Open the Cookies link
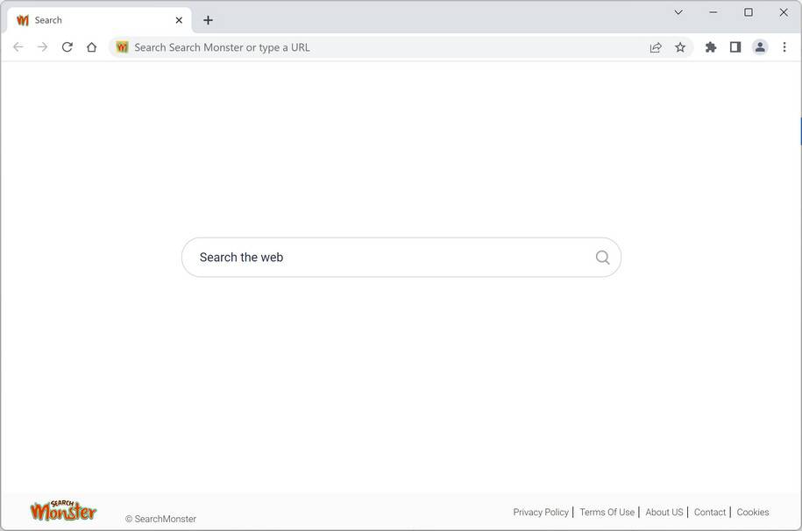Screen dimensions: 802x531 point(753,513)
